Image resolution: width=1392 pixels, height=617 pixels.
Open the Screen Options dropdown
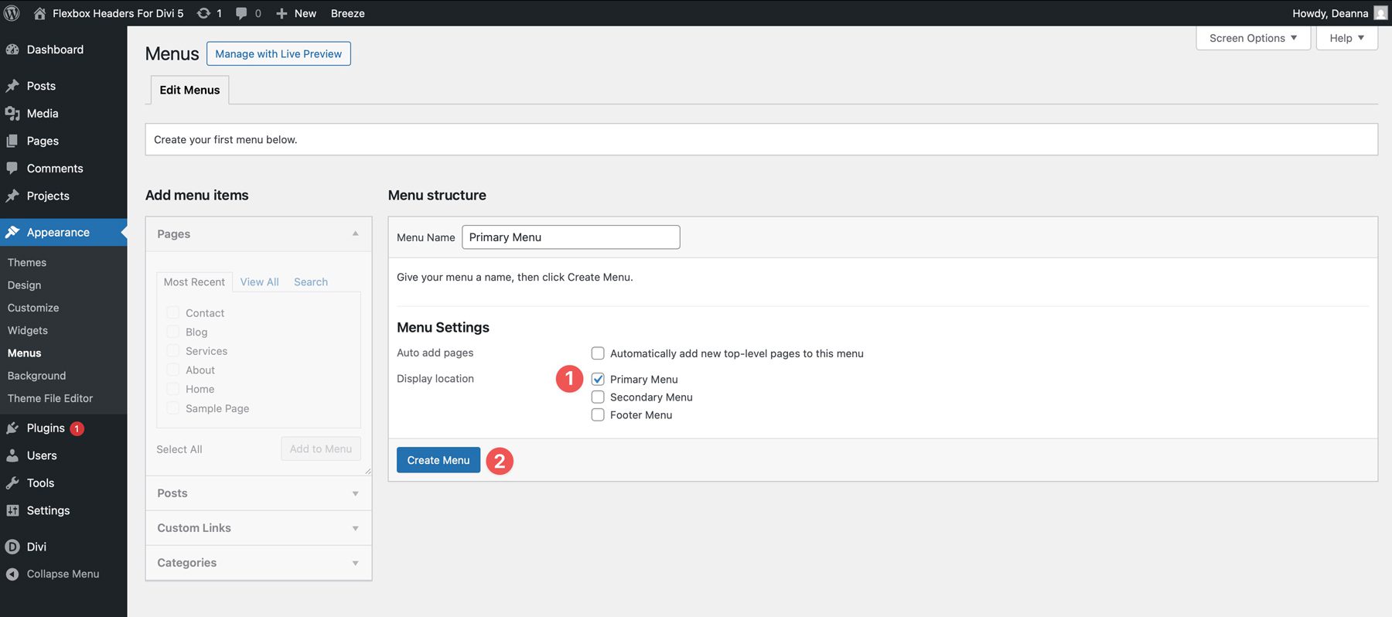[x=1253, y=38]
